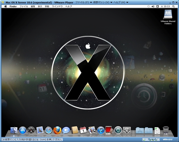Maximize the VMware Player window
179x142 pixels.
pyautogui.click(x=173, y=2)
